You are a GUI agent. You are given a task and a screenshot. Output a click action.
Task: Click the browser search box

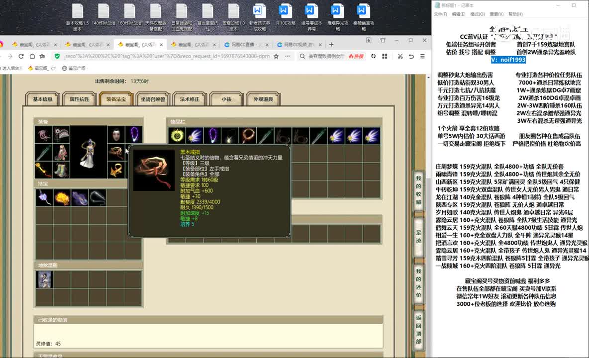(x=326, y=56)
